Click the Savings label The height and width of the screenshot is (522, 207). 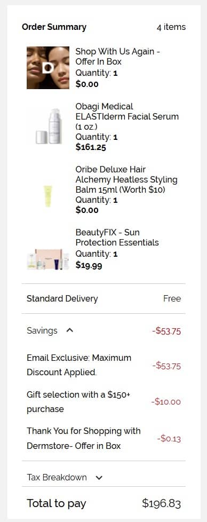point(42,330)
